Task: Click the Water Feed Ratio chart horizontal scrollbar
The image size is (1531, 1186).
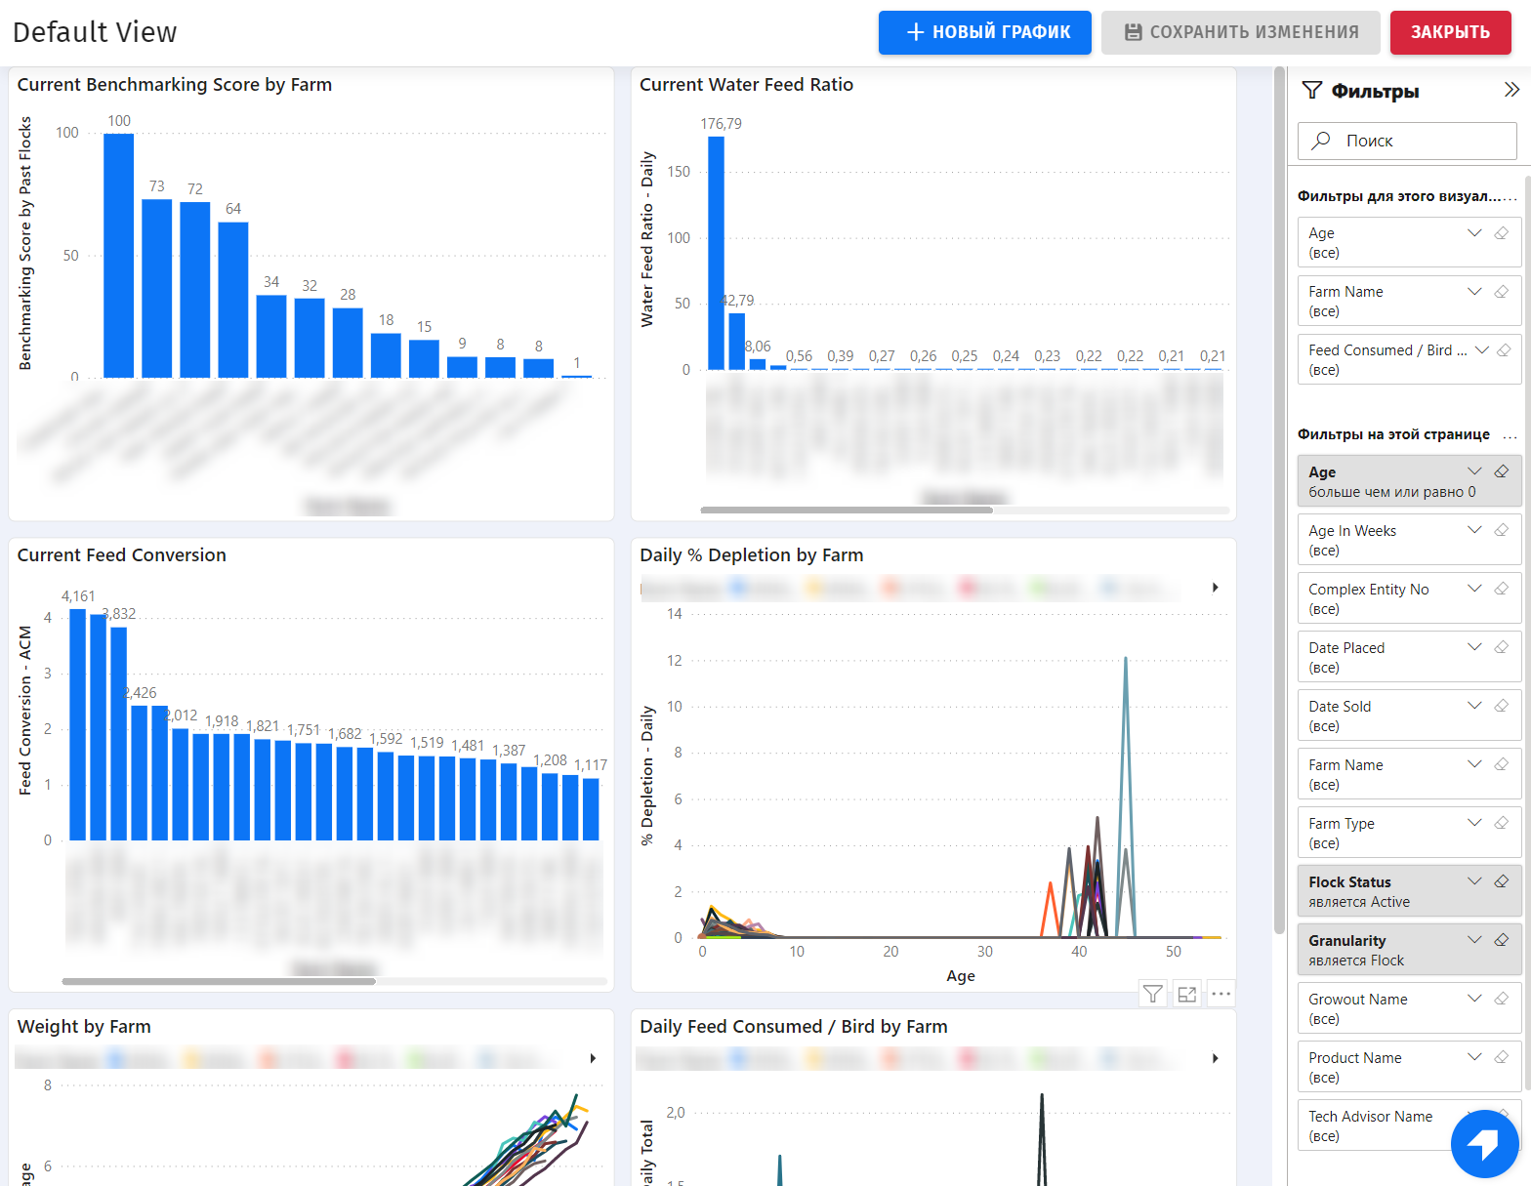Action: [847, 510]
